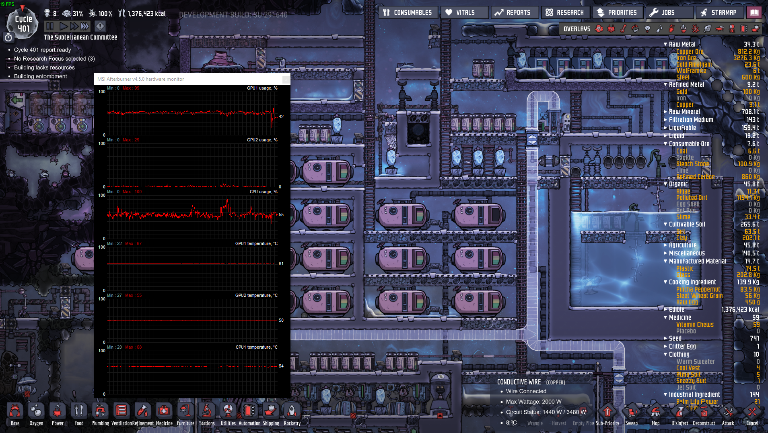Screen dimensions: 768x433
Task: Open the Oxygen overlay
Action: coord(599,29)
